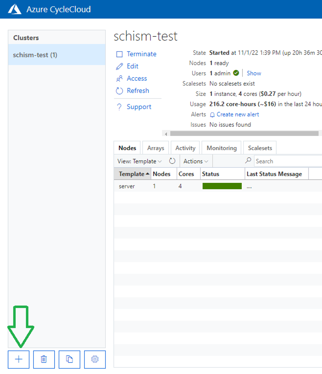Click the copy cluster icon
Screen dimensions: 322x374
[x=70, y=359]
